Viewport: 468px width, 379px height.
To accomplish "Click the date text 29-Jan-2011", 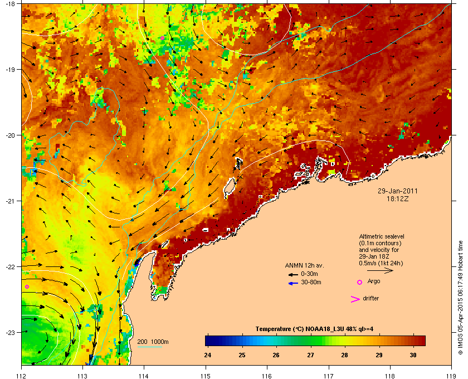I will tap(398, 191).
